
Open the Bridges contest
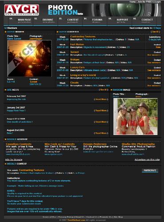click(x=75, y=59)
